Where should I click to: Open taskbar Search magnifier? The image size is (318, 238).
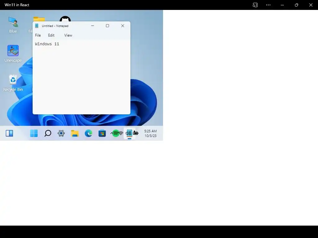(48, 133)
